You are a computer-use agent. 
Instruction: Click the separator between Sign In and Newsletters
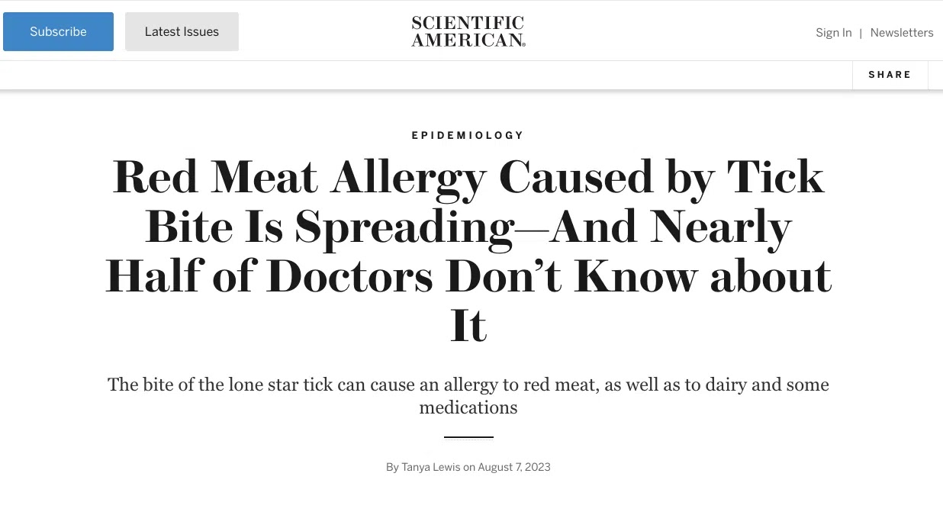(x=861, y=33)
